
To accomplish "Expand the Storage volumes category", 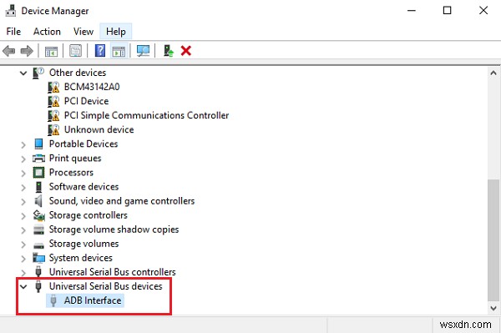I will 23,245.
